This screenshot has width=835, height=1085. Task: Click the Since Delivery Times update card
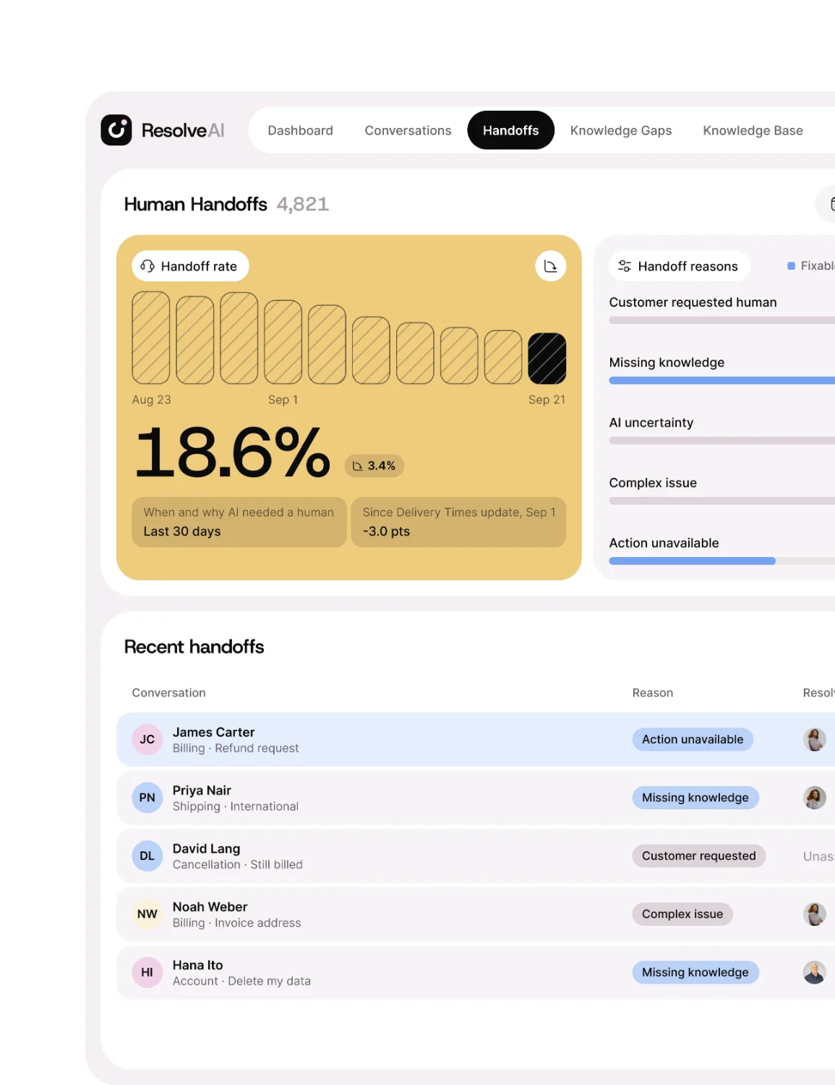click(x=458, y=522)
